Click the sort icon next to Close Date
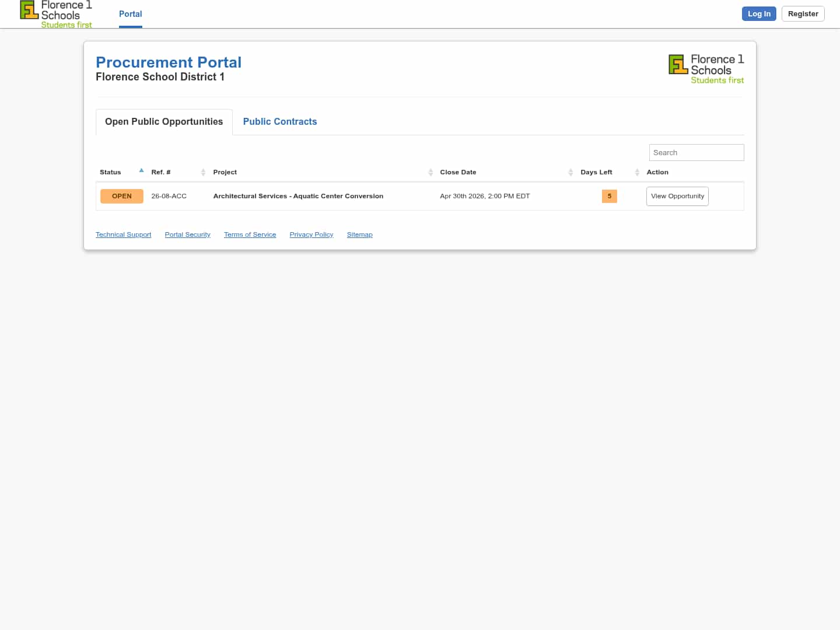The image size is (840, 630). click(x=570, y=172)
